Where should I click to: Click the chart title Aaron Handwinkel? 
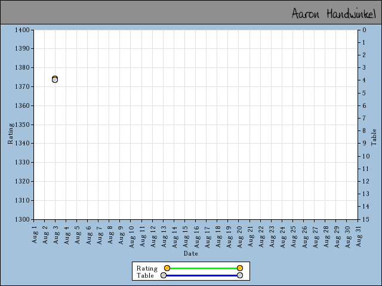(x=334, y=14)
